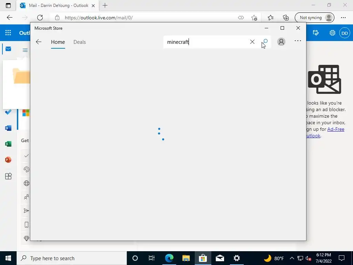Open Excel from Outlook sidebar
Screen dimensions: 353x265
coord(8,144)
